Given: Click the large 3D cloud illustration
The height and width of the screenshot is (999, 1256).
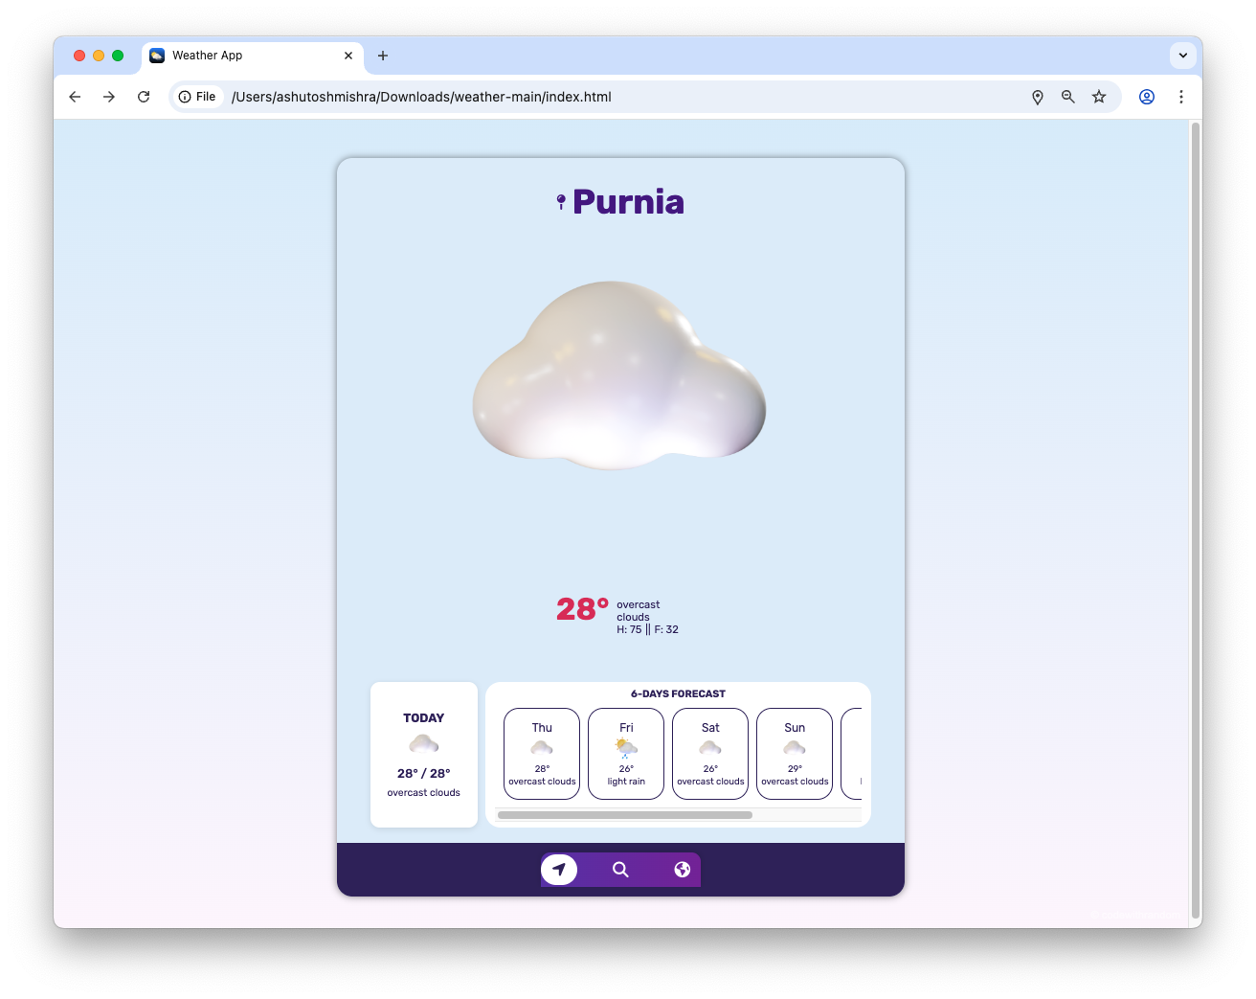Looking at the screenshot, I should click(x=618, y=378).
